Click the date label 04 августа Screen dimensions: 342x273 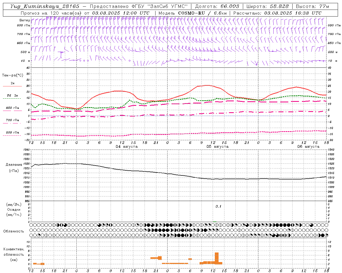127,147
